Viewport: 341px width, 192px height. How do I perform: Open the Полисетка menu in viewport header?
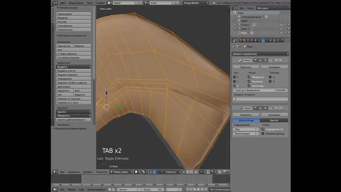tap(102, 172)
